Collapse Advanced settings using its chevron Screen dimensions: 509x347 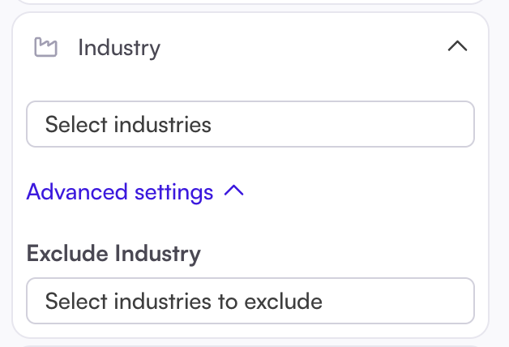tap(233, 192)
